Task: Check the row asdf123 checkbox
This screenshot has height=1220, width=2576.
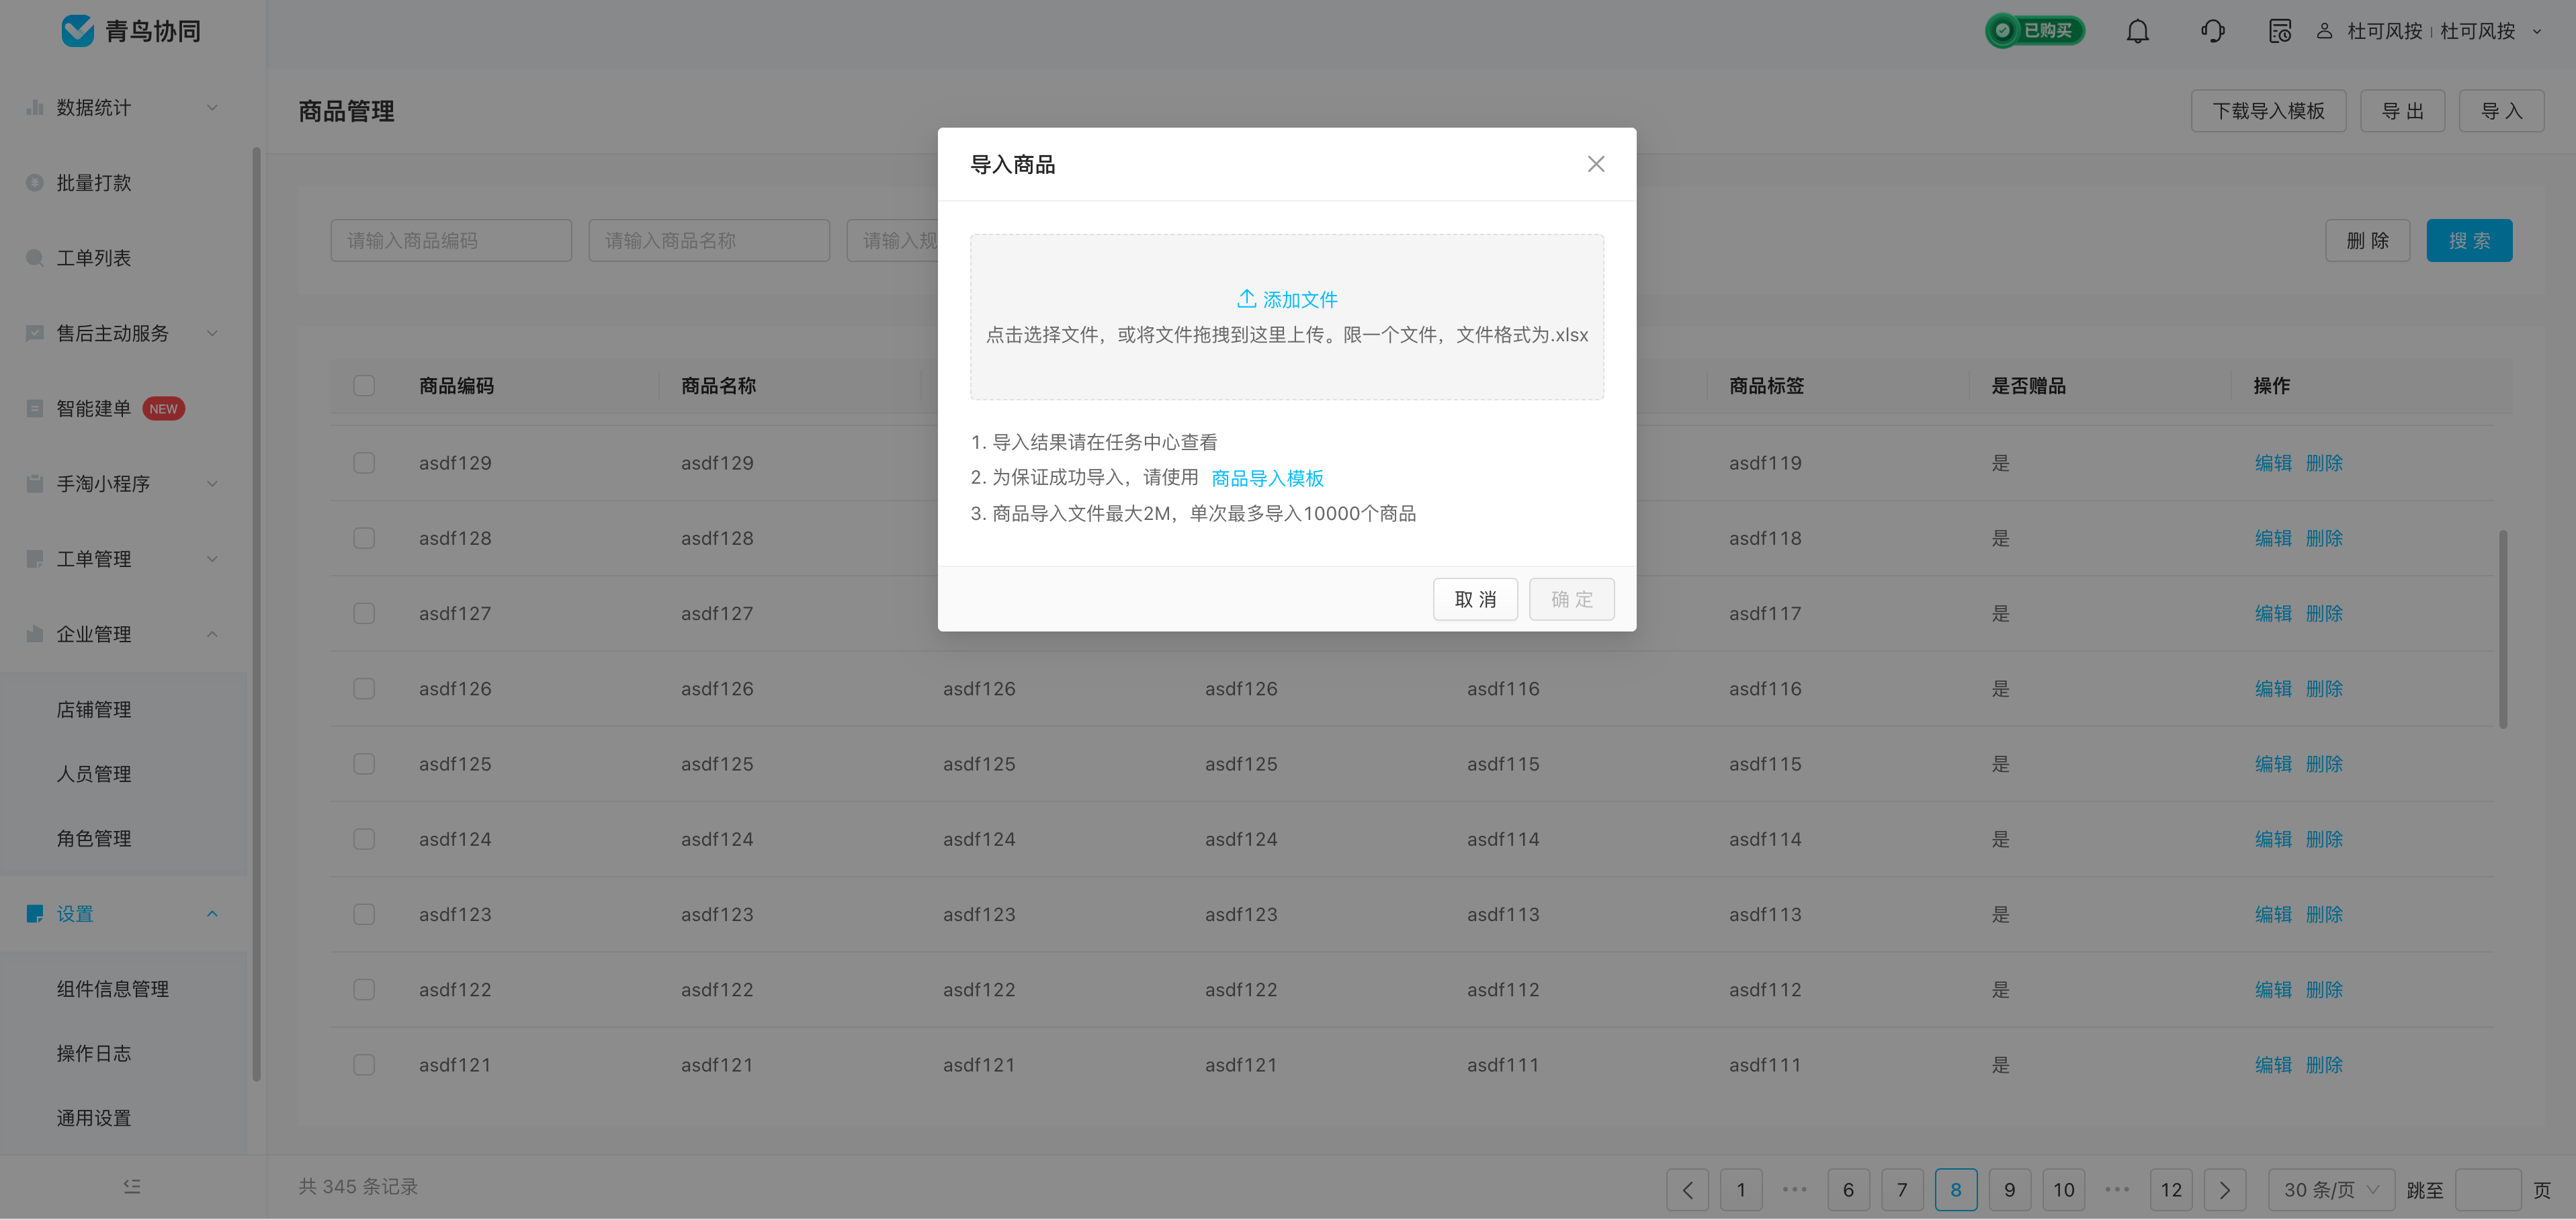Action: [364, 914]
